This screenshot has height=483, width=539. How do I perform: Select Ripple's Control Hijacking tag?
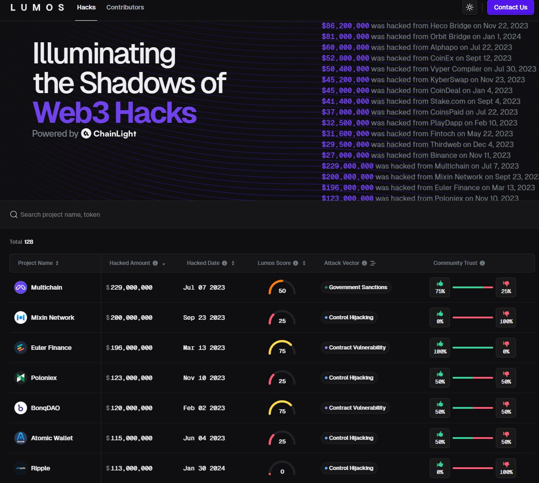click(x=349, y=468)
